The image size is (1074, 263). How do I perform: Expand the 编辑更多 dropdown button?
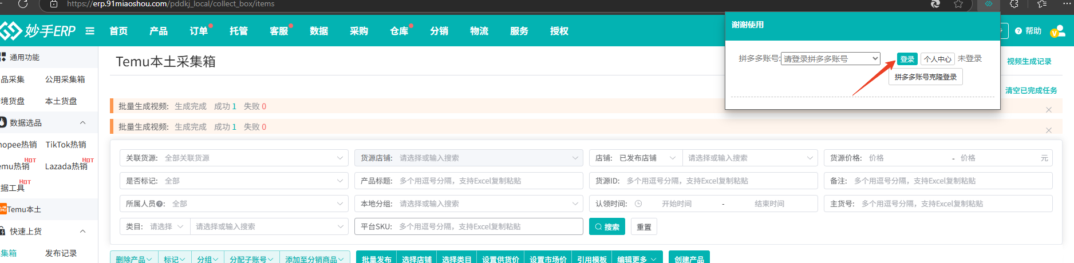tap(637, 259)
